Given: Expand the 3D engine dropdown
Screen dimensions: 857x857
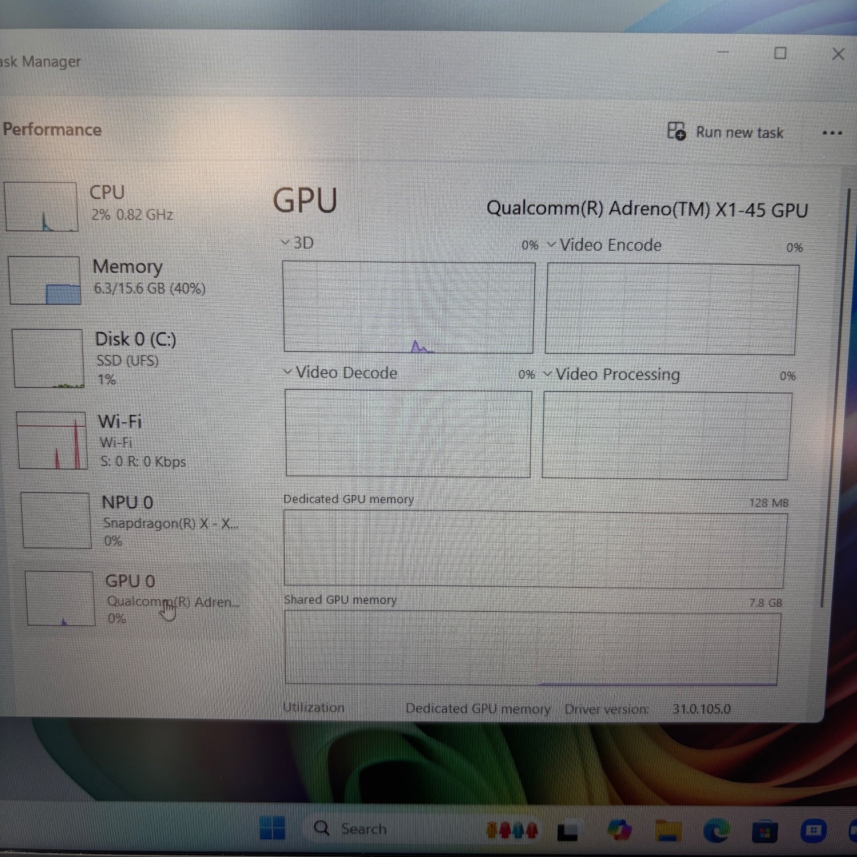Looking at the screenshot, I should pyautogui.click(x=298, y=243).
